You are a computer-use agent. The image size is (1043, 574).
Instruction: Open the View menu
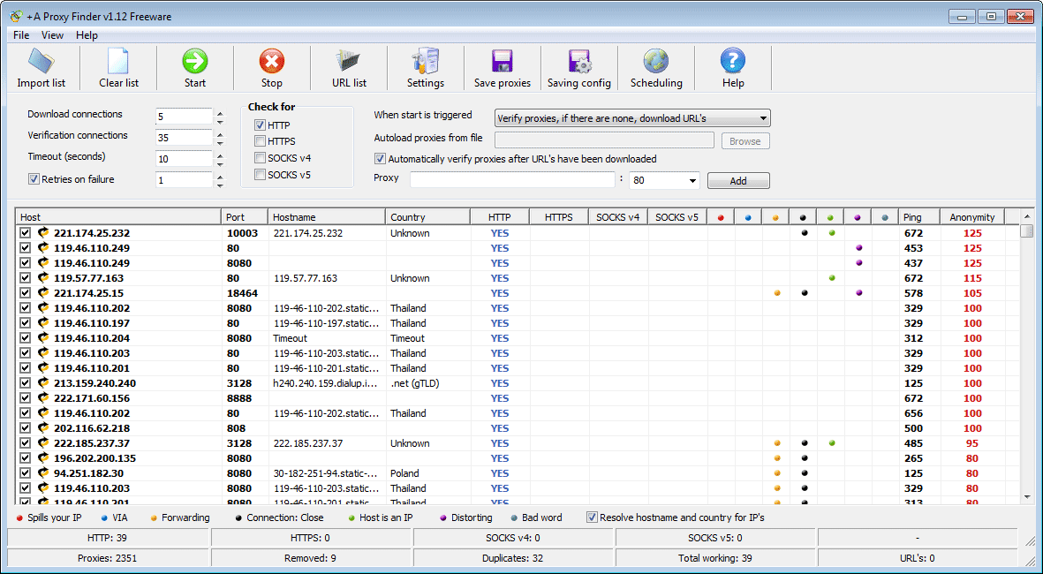coord(53,35)
